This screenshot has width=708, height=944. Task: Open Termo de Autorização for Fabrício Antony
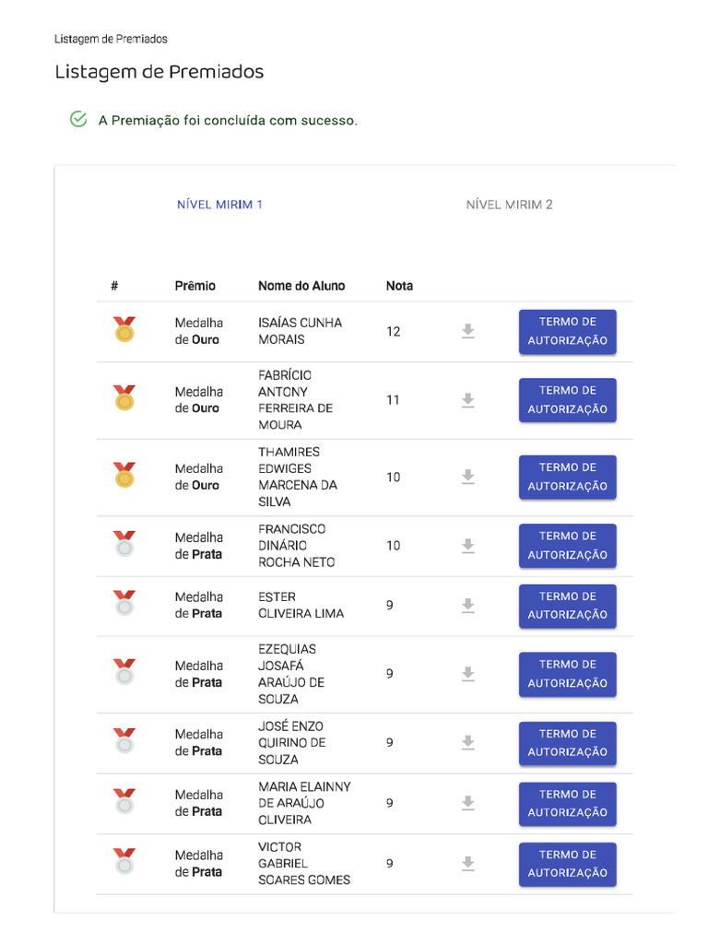coord(567,399)
